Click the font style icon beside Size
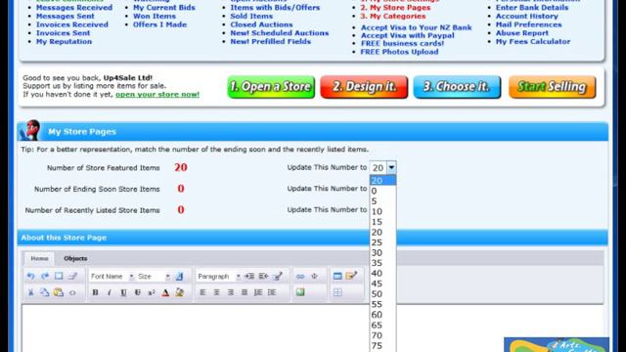The width and height of the screenshot is (626, 352). click(x=179, y=276)
